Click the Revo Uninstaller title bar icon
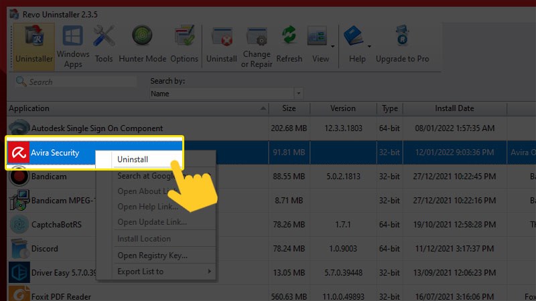Screen dimensions: 536x301 (14, 14)
